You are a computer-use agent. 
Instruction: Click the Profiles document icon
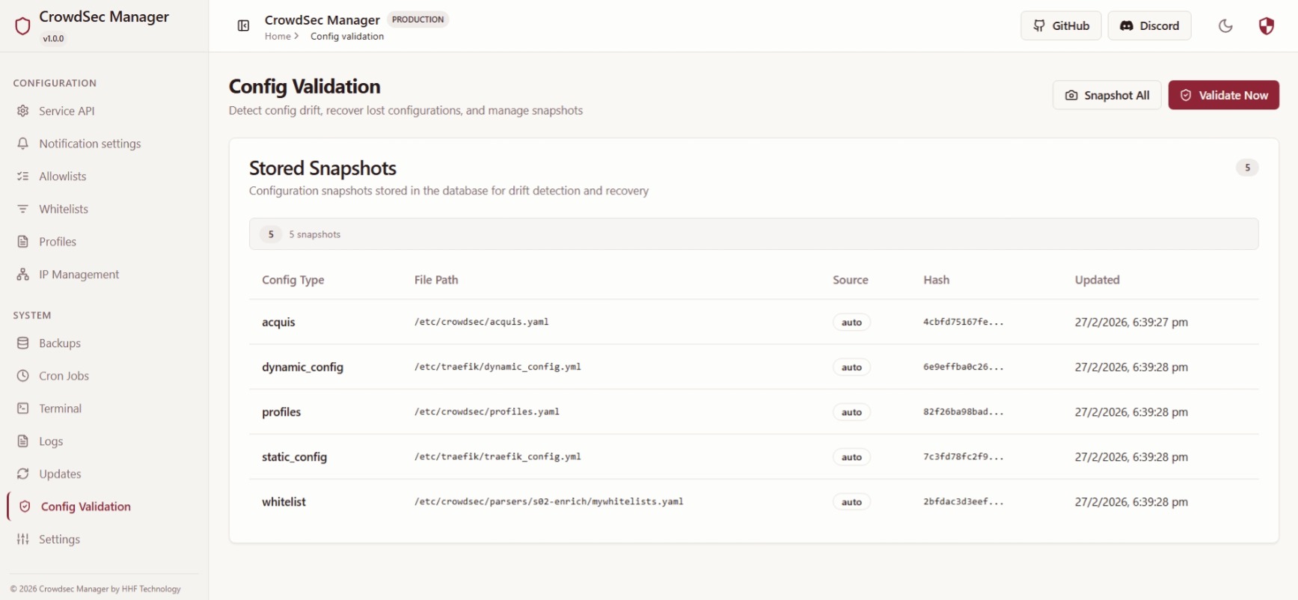(x=23, y=242)
